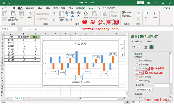Expand the Name Box dropdown arrow
Image resolution: width=174 pixels, height=104 pixels.
click(15, 29)
